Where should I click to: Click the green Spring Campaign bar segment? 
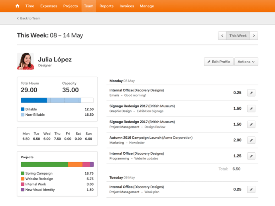point(44,164)
